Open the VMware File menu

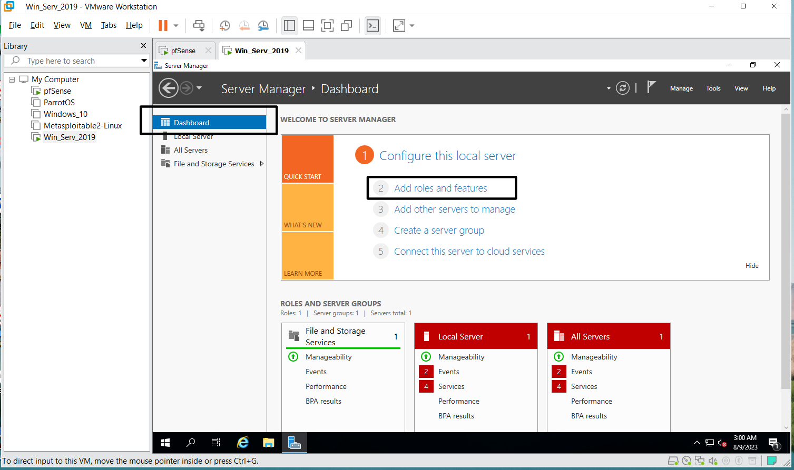tap(15, 25)
